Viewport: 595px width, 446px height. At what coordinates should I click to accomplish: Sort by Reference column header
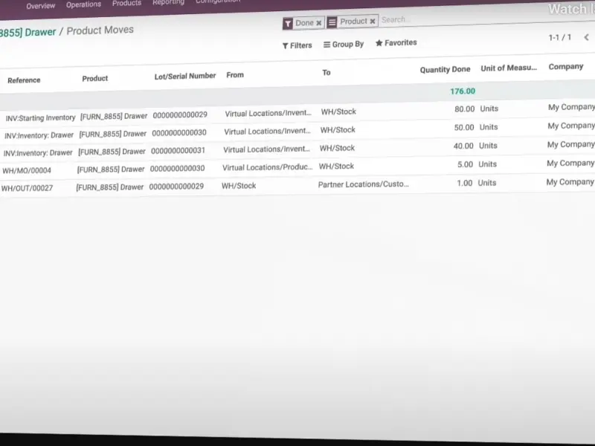coord(24,80)
